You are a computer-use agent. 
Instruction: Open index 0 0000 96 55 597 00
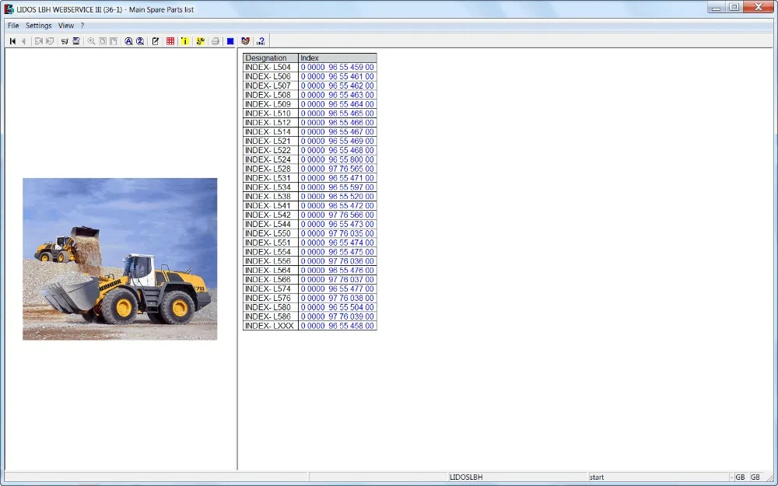click(x=338, y=187)
